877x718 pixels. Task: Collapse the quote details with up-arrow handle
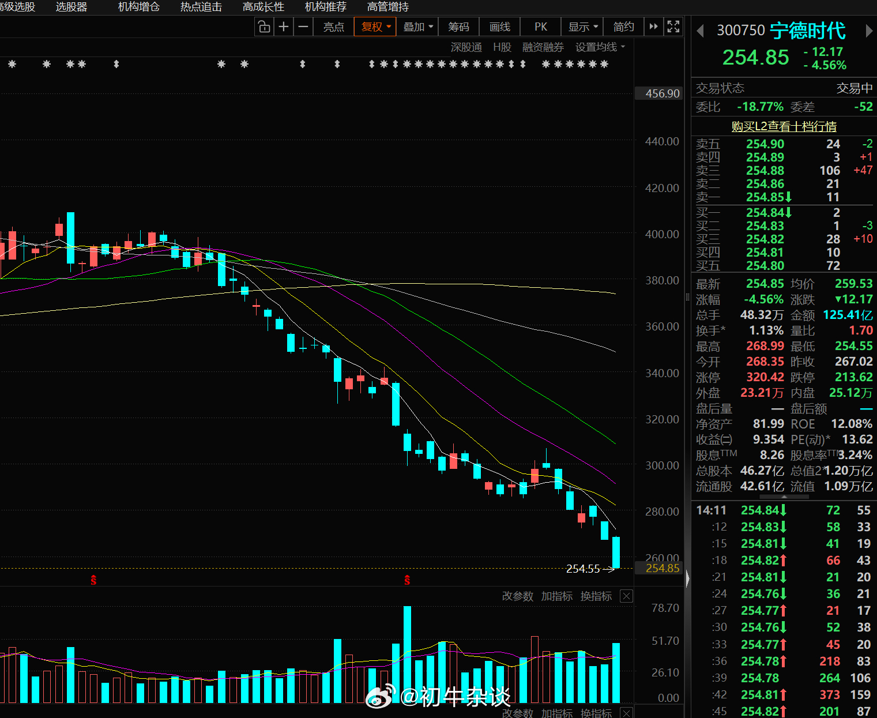click(x=784, y=496)
